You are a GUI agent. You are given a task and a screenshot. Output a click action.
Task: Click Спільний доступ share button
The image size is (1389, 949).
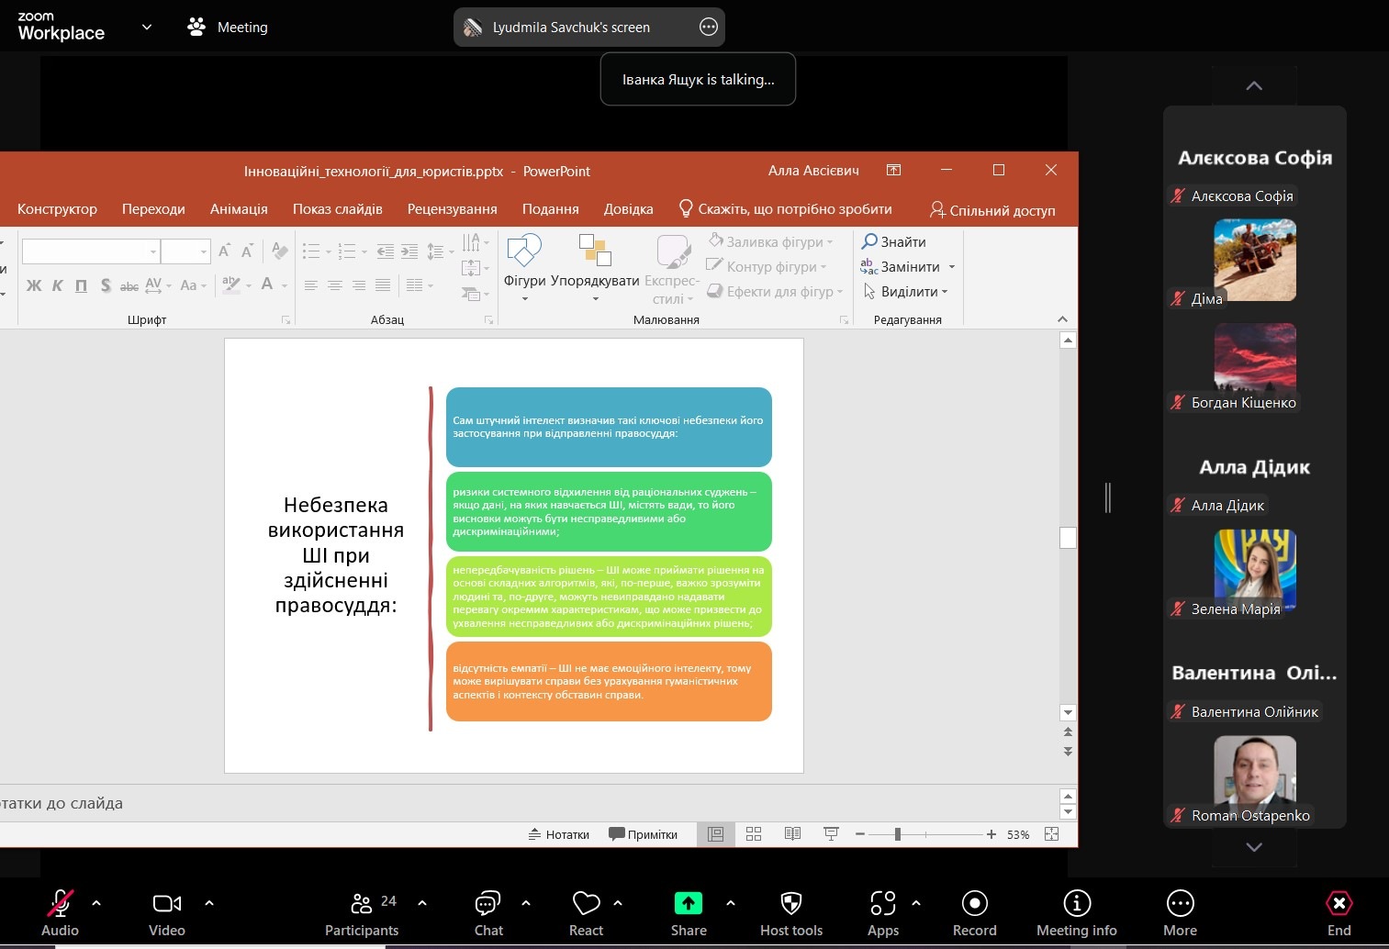[992, 210]
